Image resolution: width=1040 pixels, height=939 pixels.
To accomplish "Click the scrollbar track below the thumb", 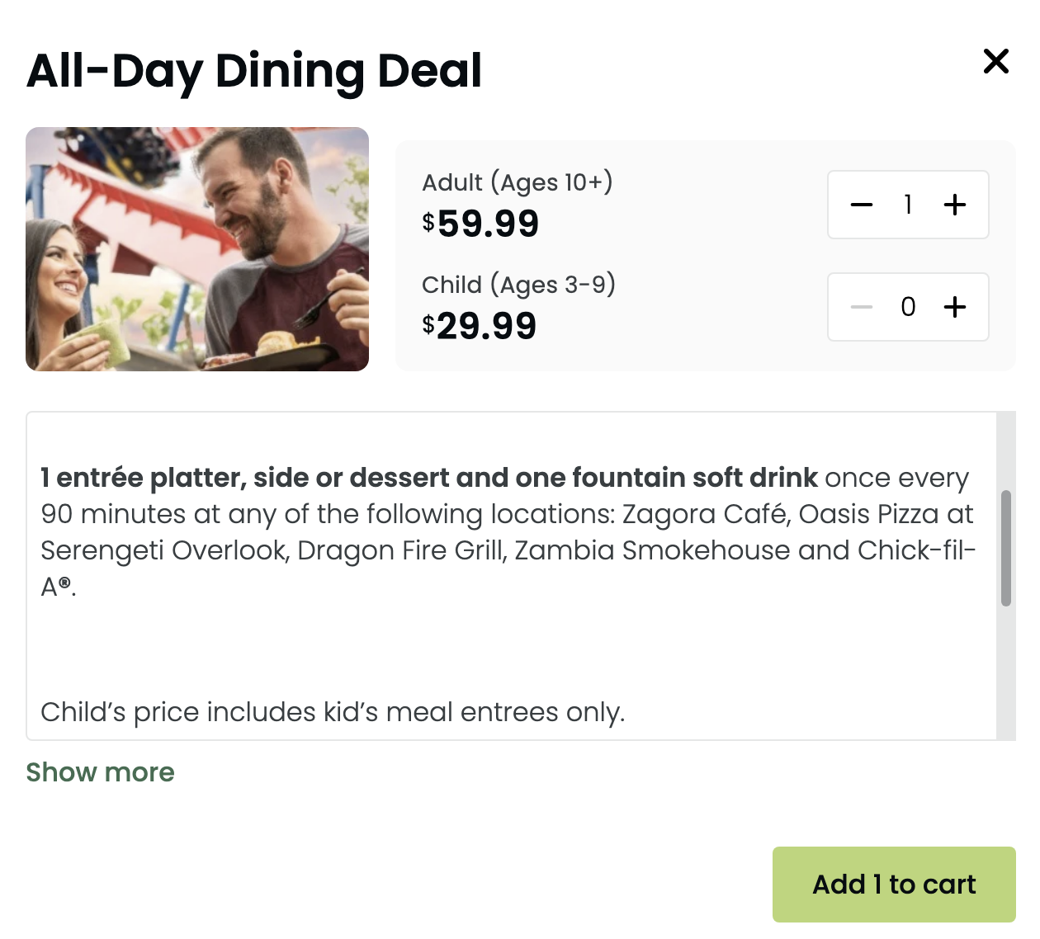I will (x=1005, y=677).
